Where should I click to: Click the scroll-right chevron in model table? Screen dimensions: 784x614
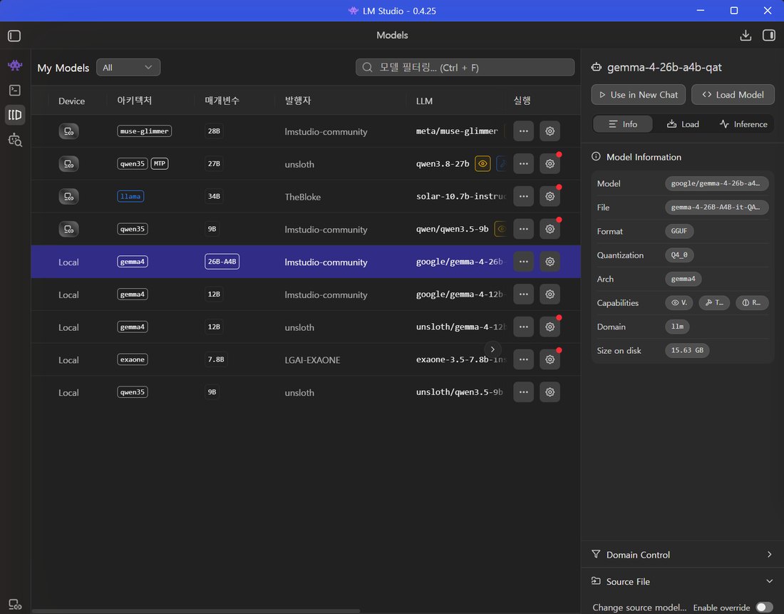[492, 349]
